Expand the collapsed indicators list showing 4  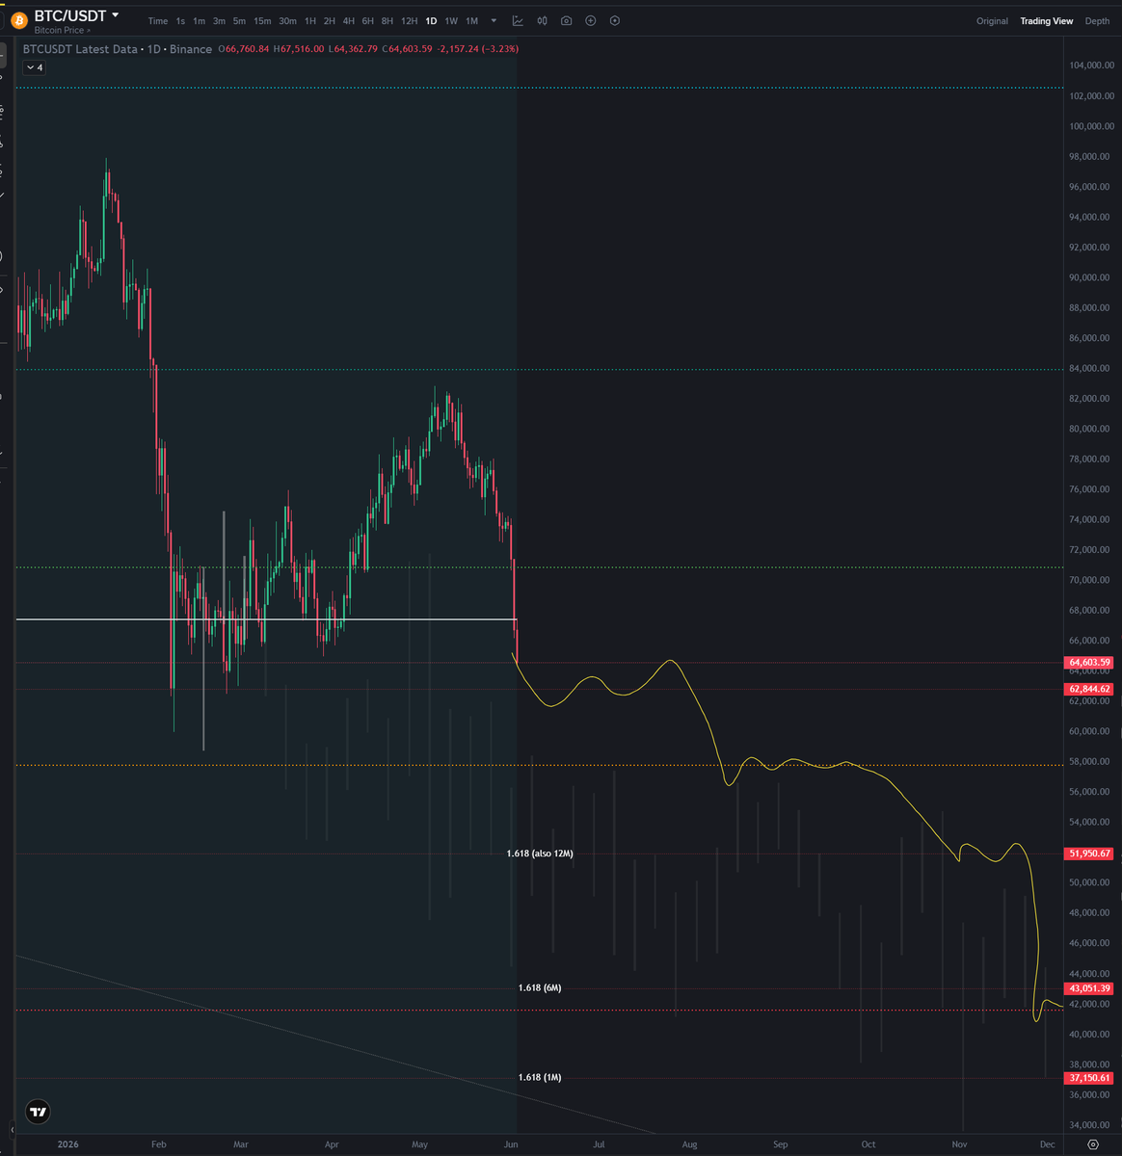[33, 67]
